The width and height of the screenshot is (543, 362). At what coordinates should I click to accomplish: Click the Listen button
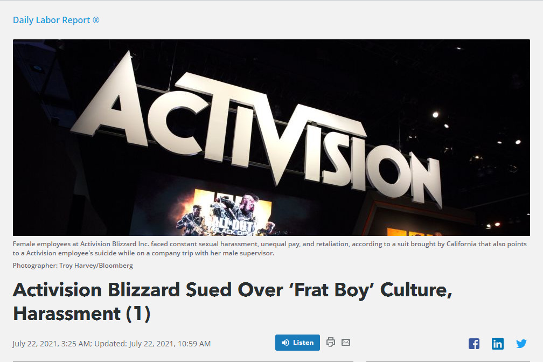[297, 343]
